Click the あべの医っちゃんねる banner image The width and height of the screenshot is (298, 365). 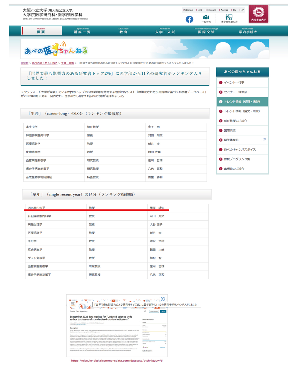click(x=145, y=49)
